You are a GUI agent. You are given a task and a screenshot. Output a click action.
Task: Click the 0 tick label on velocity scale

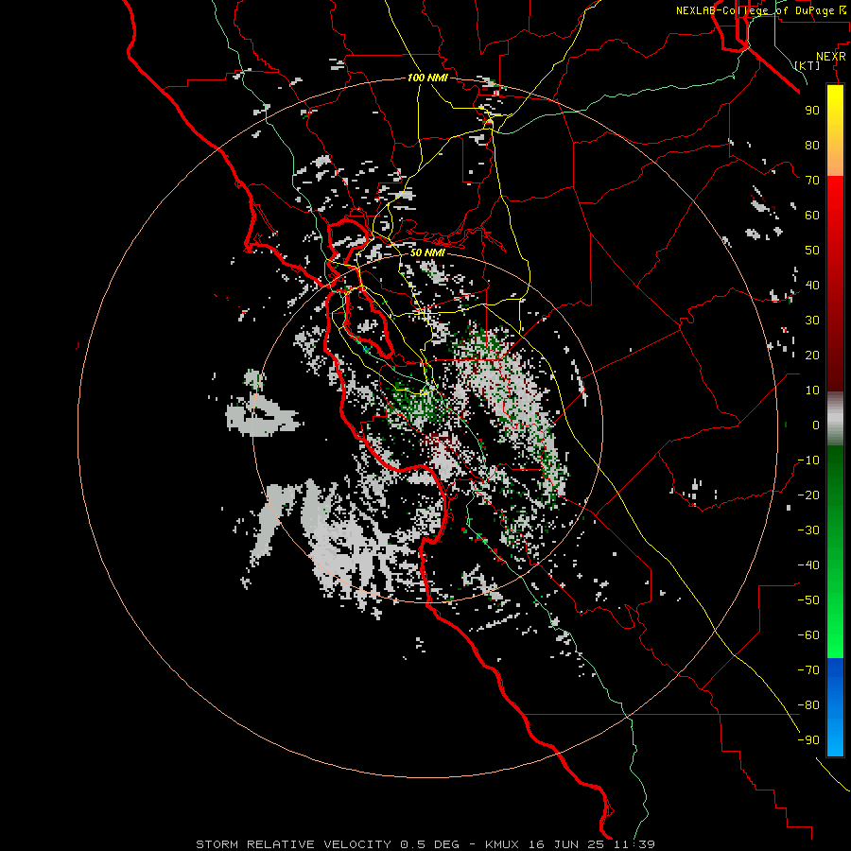pos(816,425)
